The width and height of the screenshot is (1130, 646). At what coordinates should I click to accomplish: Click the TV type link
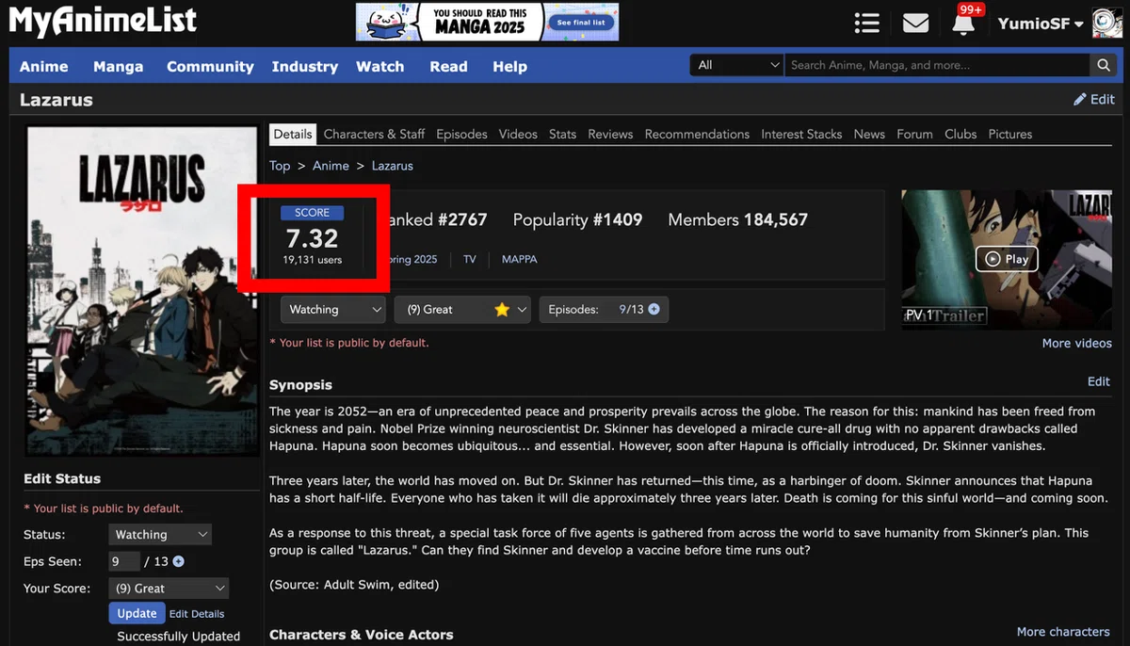click(470, 259)
